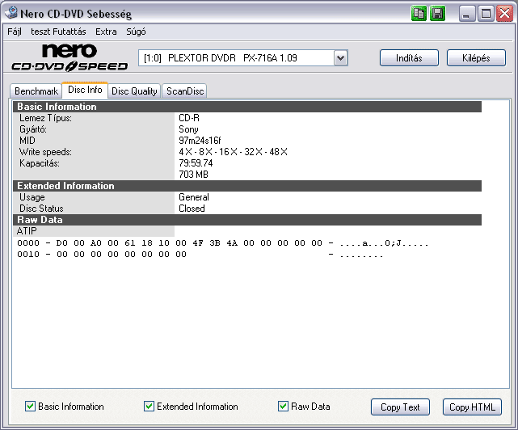Click the Copy HTML button
This screenshot has width=518, height=430.
[472, 407]
